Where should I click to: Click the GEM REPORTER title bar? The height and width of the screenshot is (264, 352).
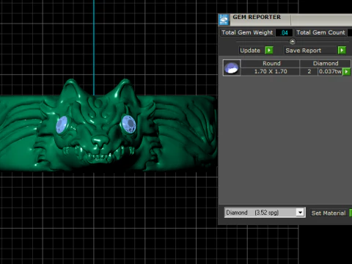pyautogui.click(x=285, y=20)
